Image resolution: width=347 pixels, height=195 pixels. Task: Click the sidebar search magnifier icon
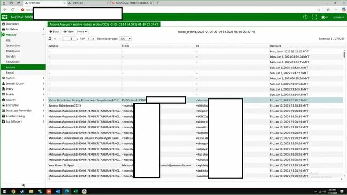coord(23,185)
